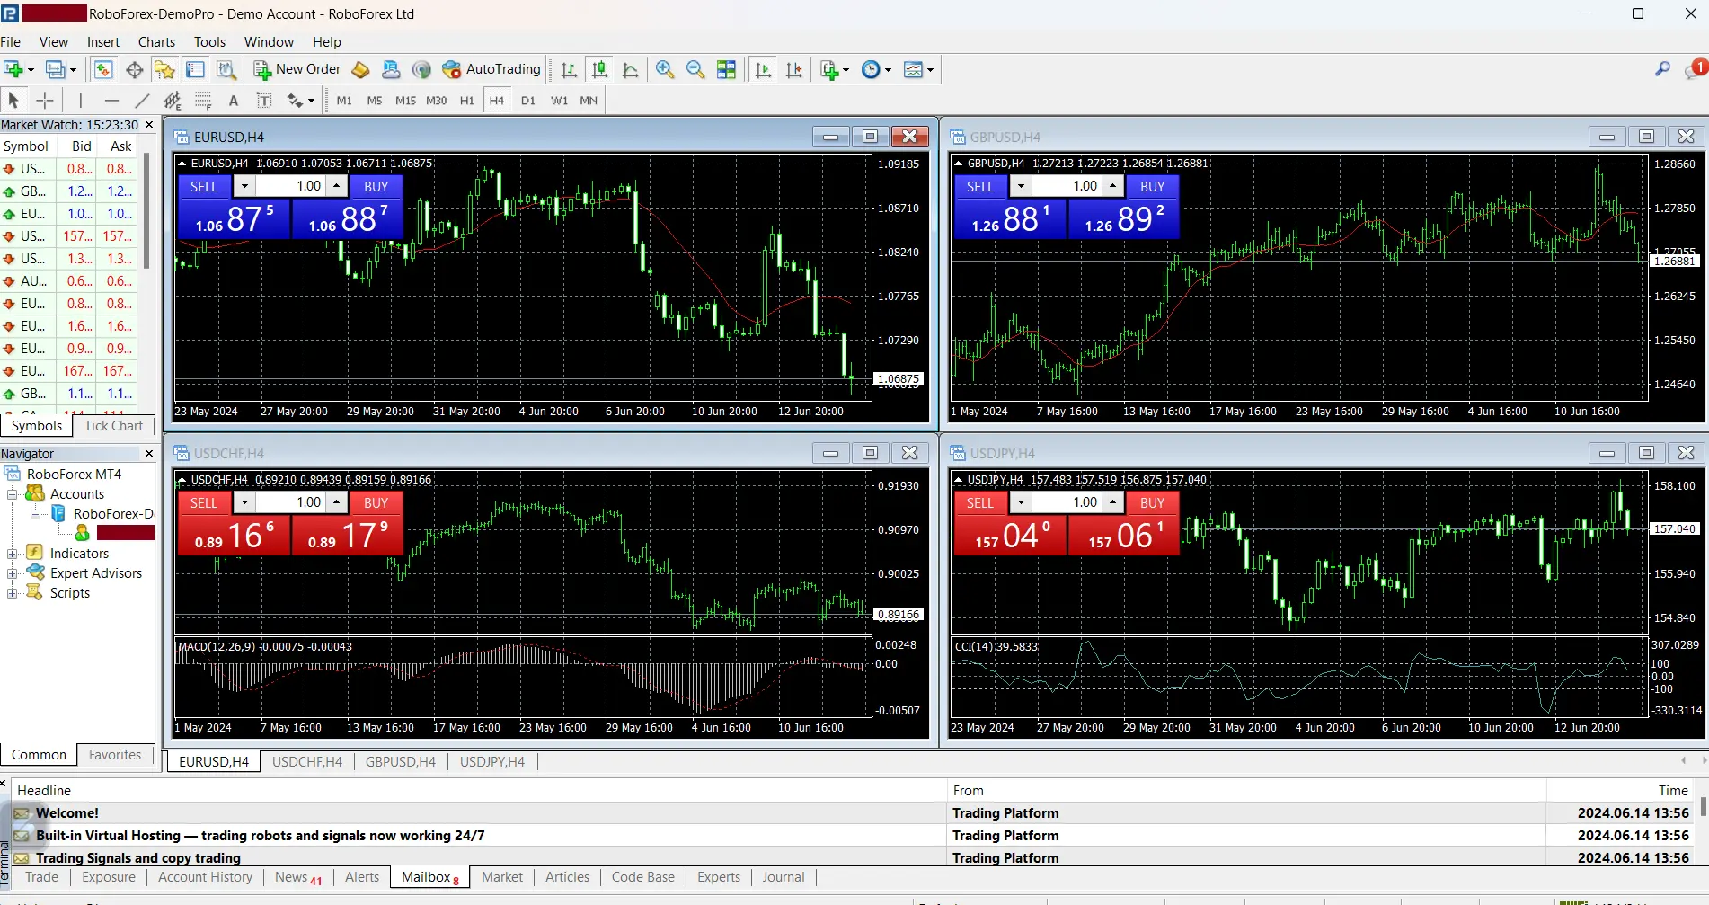Open the search magnifier icon

(x=1663, y=69)
